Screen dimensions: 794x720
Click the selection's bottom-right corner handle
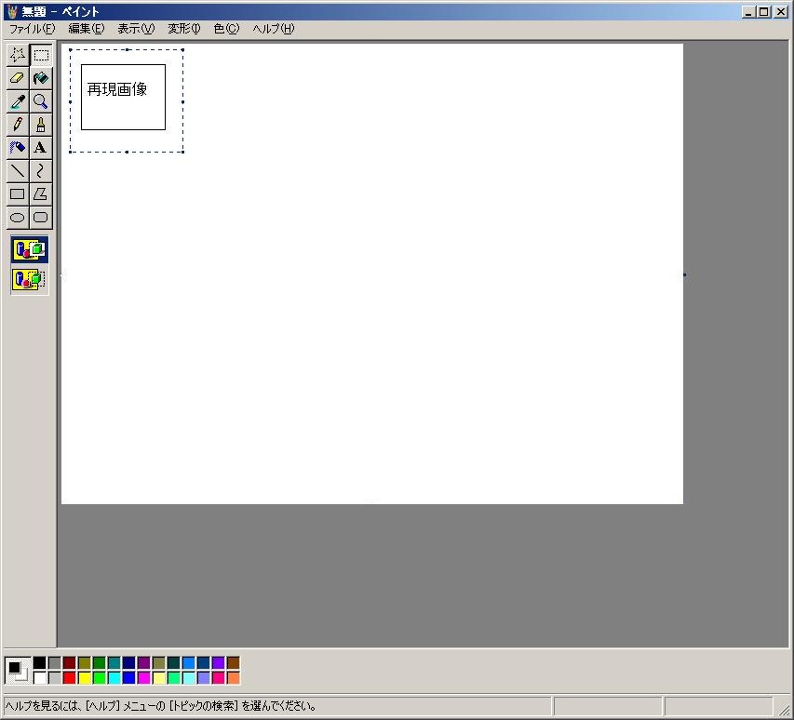tap(182, 152)
